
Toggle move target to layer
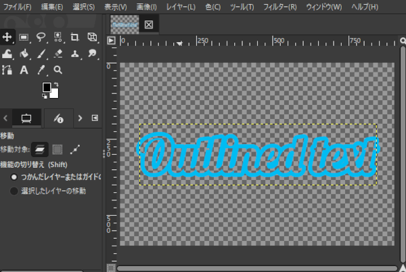point(41,149)
